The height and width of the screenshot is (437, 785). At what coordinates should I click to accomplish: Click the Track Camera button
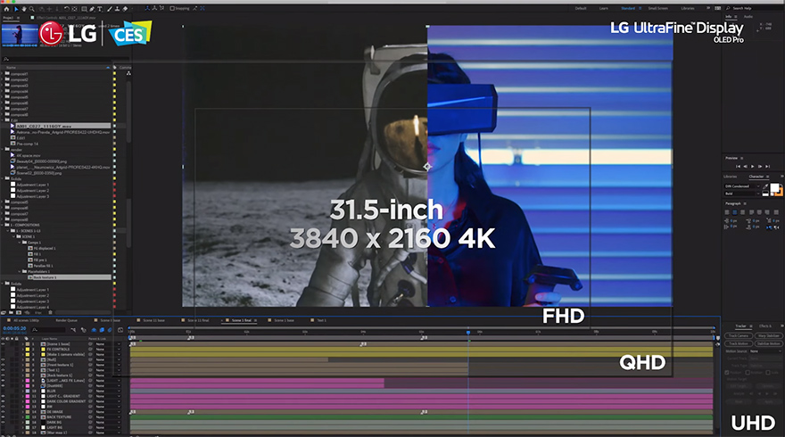(x=739, y=336)
